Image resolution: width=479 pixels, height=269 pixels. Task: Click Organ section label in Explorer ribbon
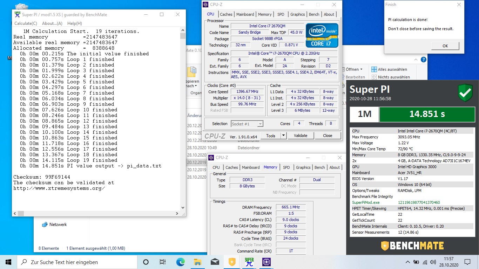[x=196, y=93]
